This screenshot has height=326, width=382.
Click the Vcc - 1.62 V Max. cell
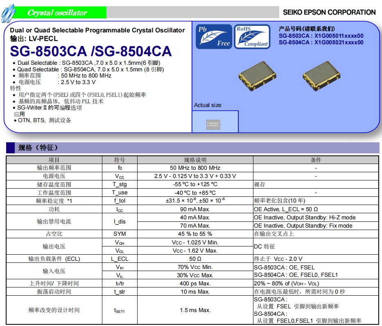[x=195, y=251]
